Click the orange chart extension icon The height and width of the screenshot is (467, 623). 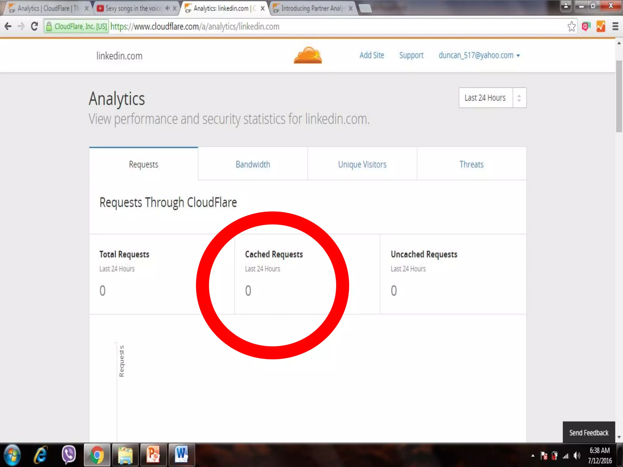pyautogui.click(x=600, y=26)
